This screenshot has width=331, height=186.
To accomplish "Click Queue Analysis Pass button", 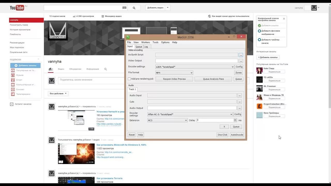I will 213,79.
